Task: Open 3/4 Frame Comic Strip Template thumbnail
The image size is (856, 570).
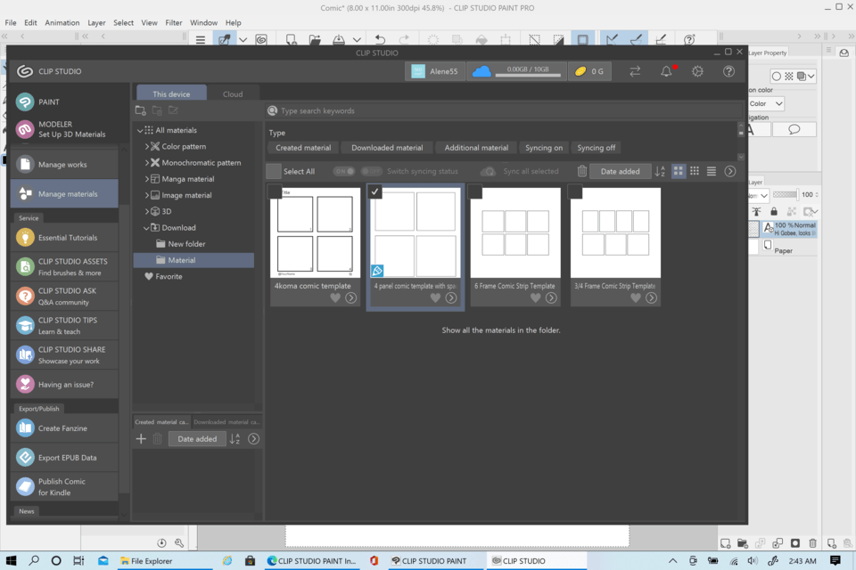Action: pos(615,233)
